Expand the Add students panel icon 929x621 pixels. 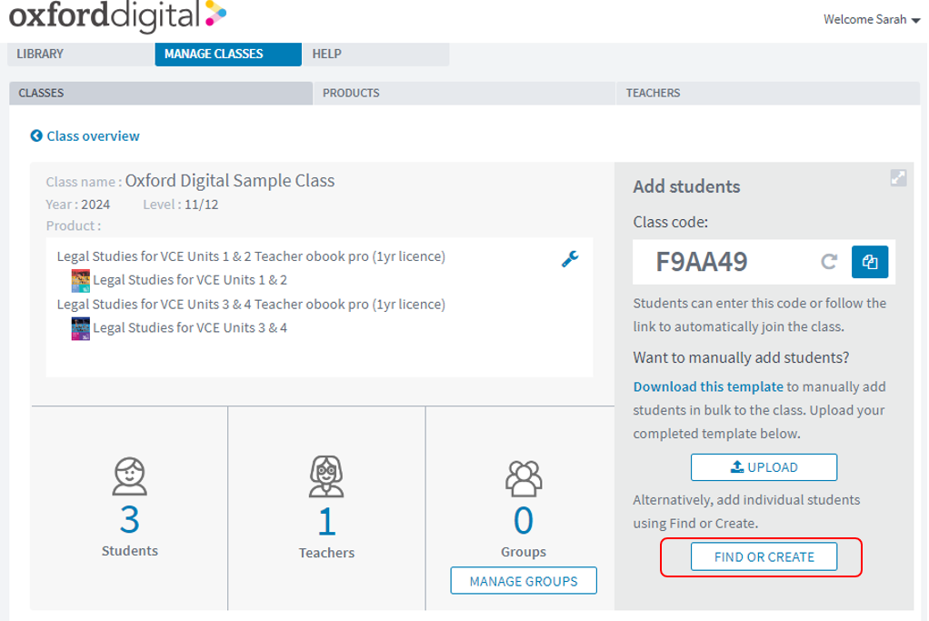[x=898, y=178]
